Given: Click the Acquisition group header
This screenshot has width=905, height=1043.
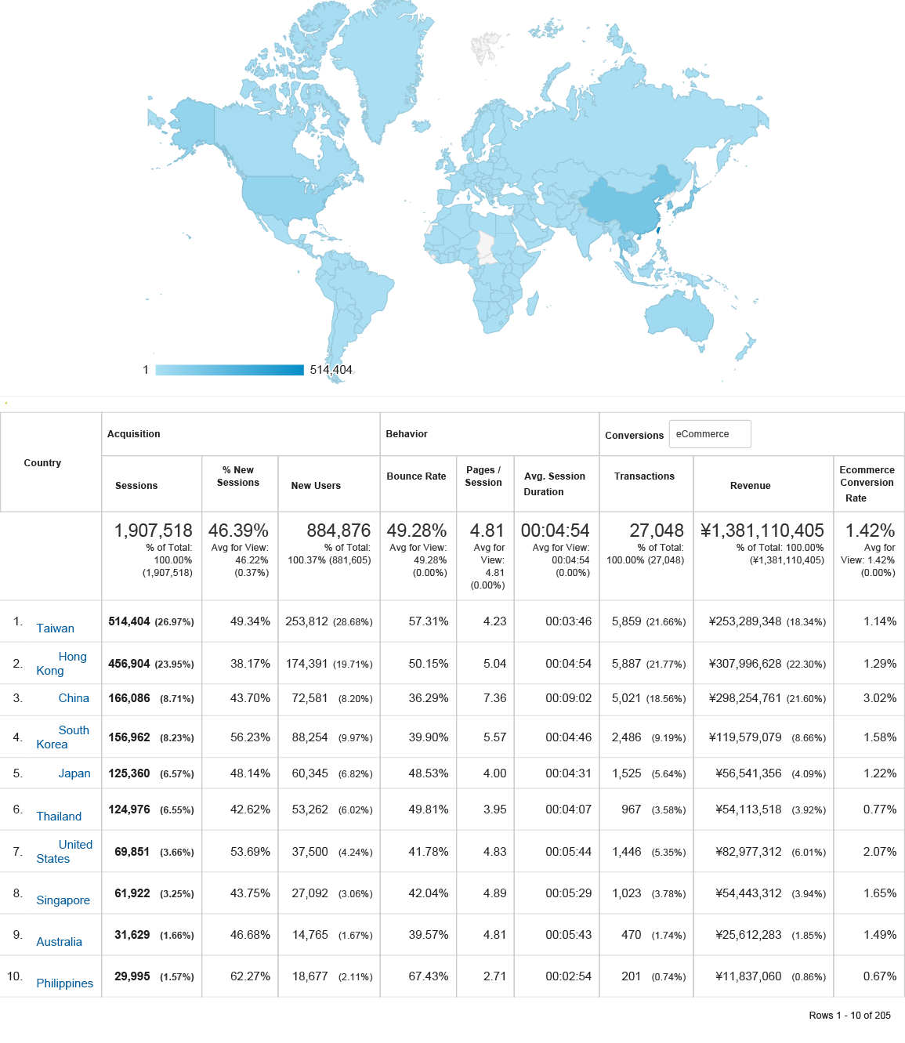Looking at the screenshot, I should tap(134, 434).
